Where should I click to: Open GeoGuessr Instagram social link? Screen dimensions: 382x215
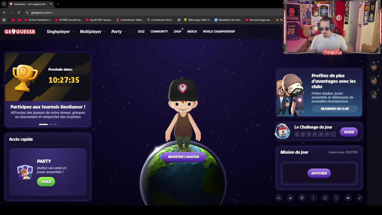pos(325,198)
